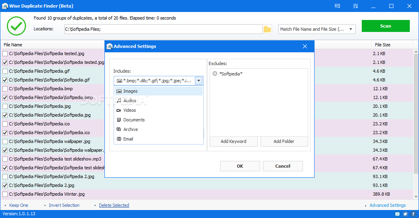Uncheck the Softpedia Files\Softpedia 2.jpg checkbox

pyautogui.click(x=5, y=186)
